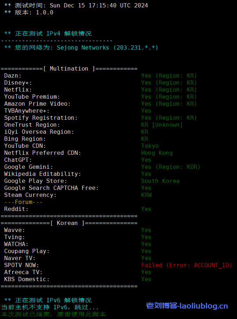The height and width of the screenshot is (319, 237).
Task: Click the Wikipedia Editability label
Action: pyautogui.click(x=42, y=174)
